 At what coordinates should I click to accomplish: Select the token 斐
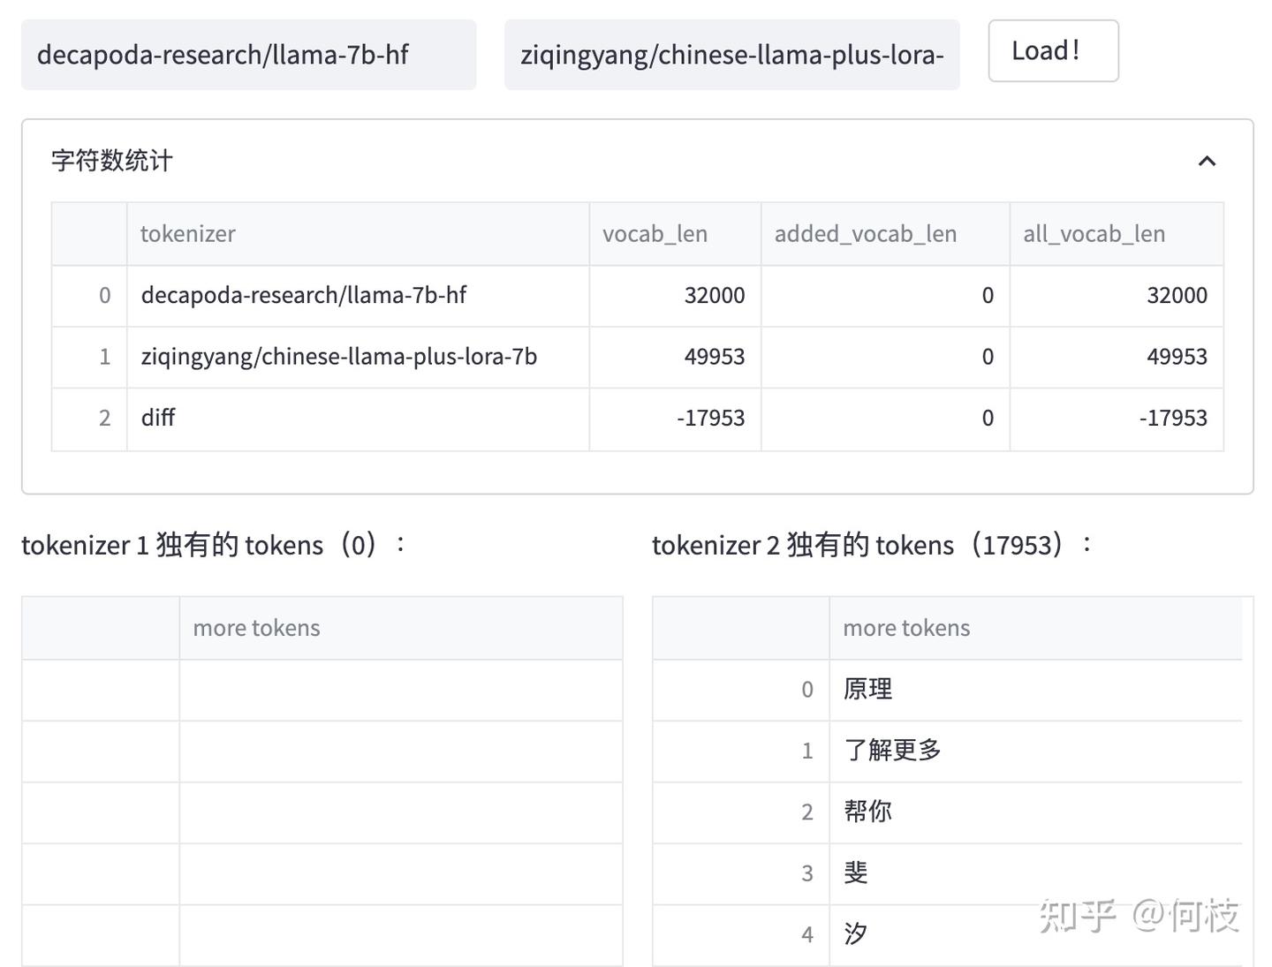click(1035, 873)
